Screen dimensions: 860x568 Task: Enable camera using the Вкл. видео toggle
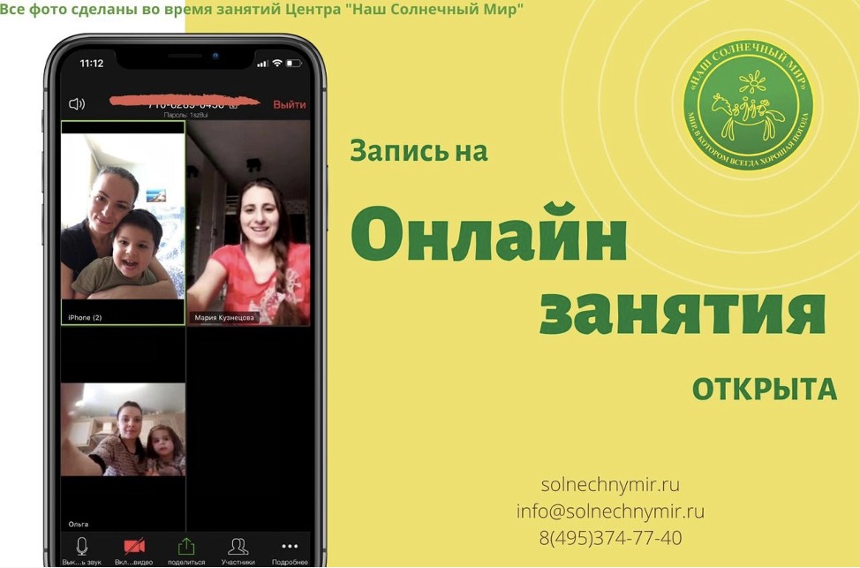134,546
